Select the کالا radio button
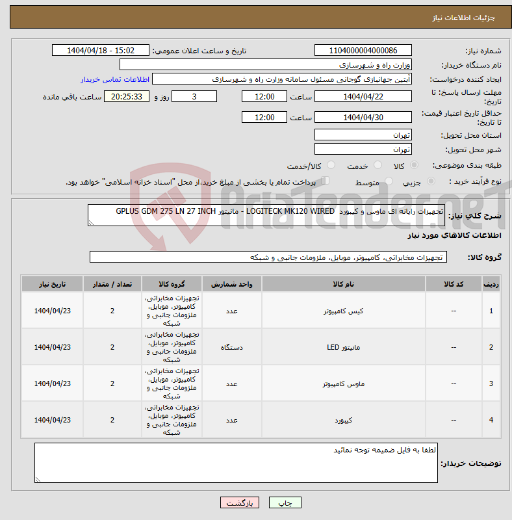Screen dimensions: 512x520 [x=414, y=165]
